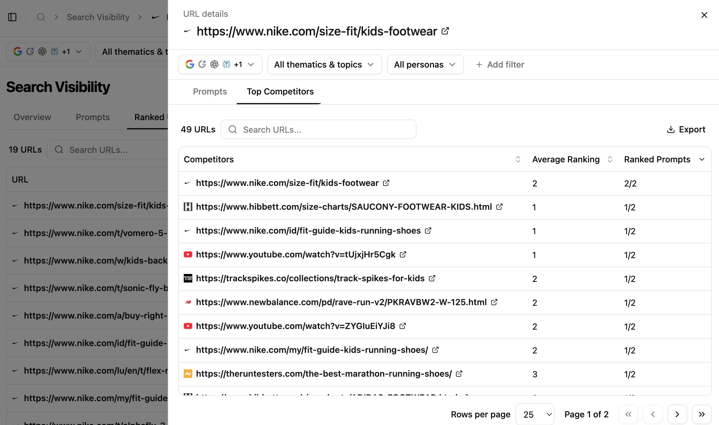Open external link for theruntesters.com row
Image resolution: width=719 pixels, height=425 pixels.
click(x=459, y=374)
